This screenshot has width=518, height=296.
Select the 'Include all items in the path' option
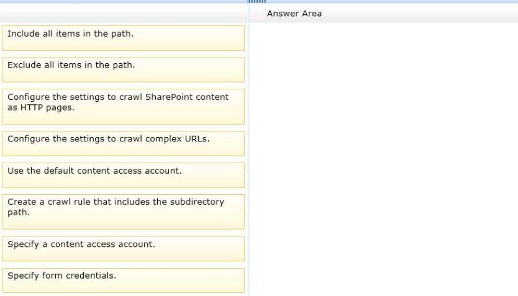point(123,38)
